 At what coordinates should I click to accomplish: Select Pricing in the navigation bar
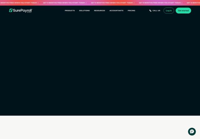pos(131,11)
